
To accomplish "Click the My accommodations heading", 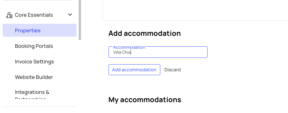I will [x=145, y=100].
